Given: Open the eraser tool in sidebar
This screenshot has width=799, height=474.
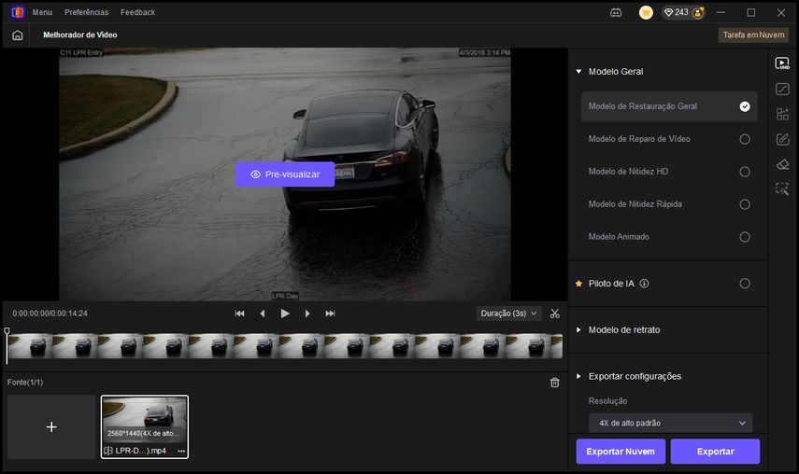Looking at the screenshot, I should pos(782,164).
